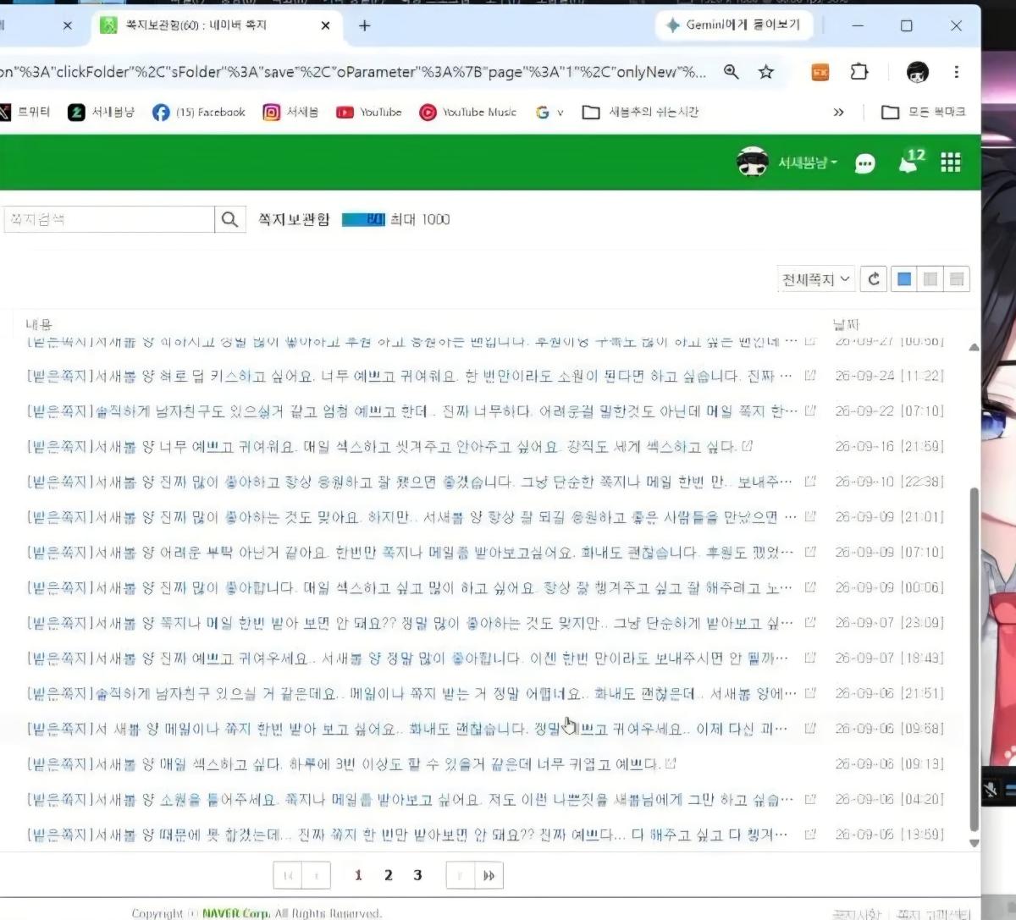Screen dimensions: 1016x920
Task: Go to page 3 of messages
Action: (417, 875)
